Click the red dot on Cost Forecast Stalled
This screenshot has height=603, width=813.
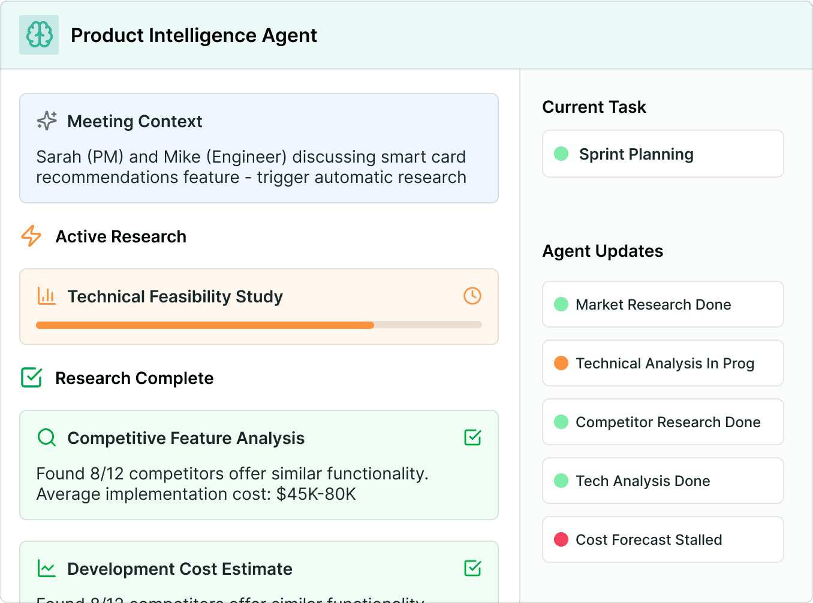(x=561, y=539)
